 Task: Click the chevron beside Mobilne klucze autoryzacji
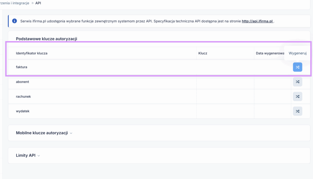coord(71,133)
